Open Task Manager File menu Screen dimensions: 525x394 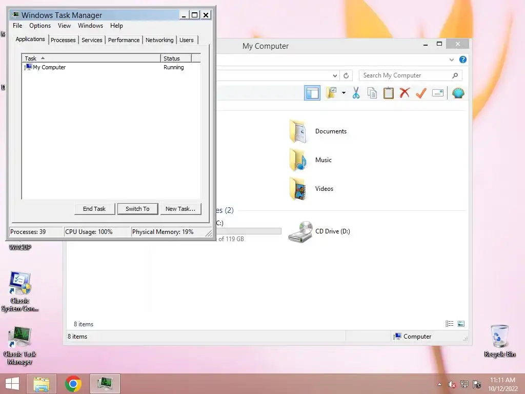pyautogui.click(x=17, y=26)
